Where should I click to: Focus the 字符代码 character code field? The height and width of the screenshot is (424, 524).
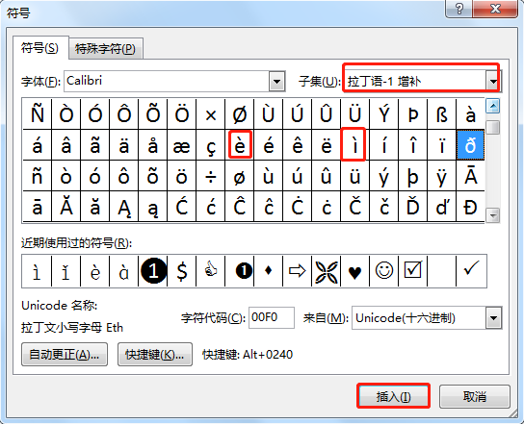click(272, 317)
